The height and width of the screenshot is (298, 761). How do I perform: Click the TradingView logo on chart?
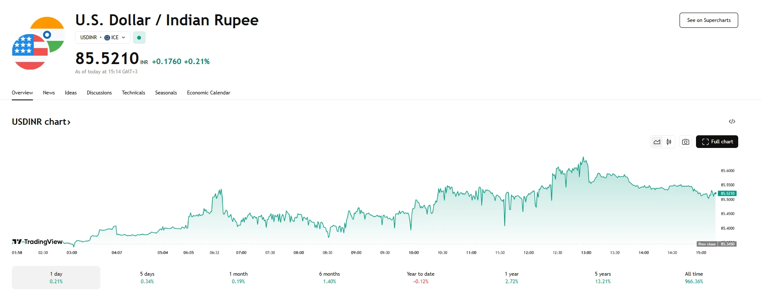click(37, 242)
